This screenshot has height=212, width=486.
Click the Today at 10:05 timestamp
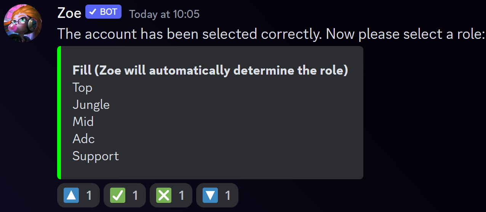(x=165, y=14)
